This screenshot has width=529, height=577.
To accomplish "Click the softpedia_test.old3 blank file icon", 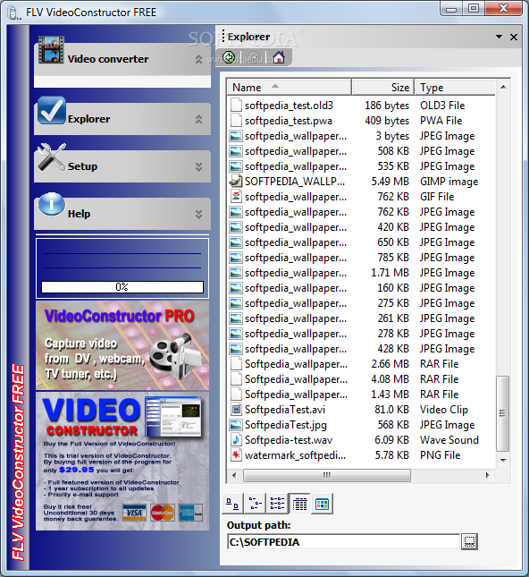I will [x=236, y=106].
